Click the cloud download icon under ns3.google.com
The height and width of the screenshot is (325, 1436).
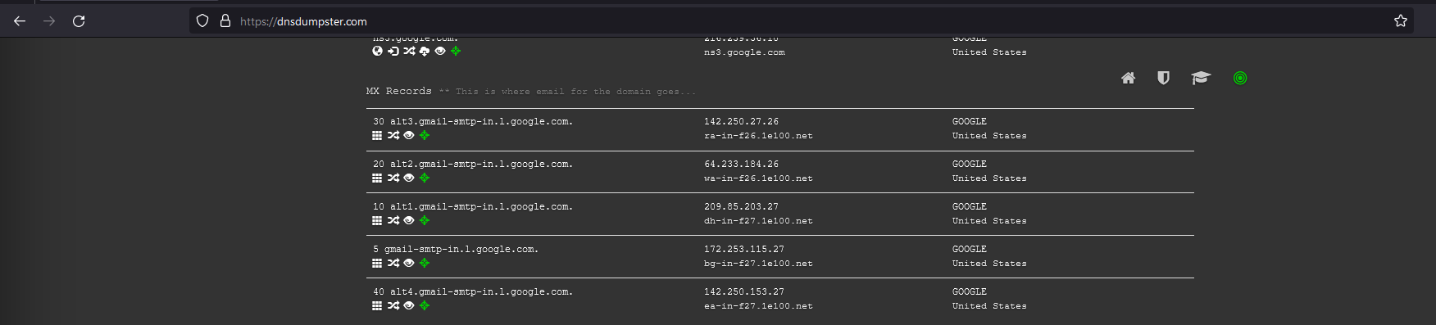pyautogui.click(x=425, y=51)
